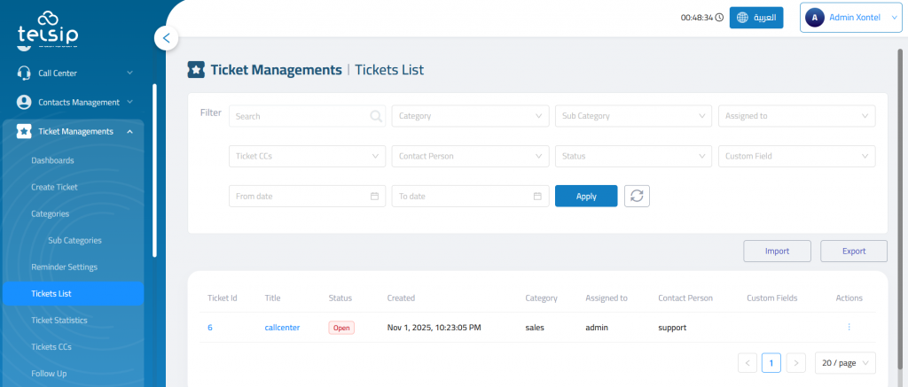Open the To date calendar icon
The height and width of the screenshot is (387, 908).
coord(537,196)
